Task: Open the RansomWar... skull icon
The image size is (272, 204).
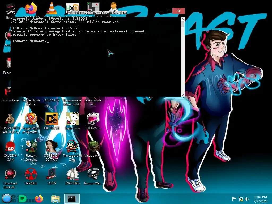Action: [93, 174]
